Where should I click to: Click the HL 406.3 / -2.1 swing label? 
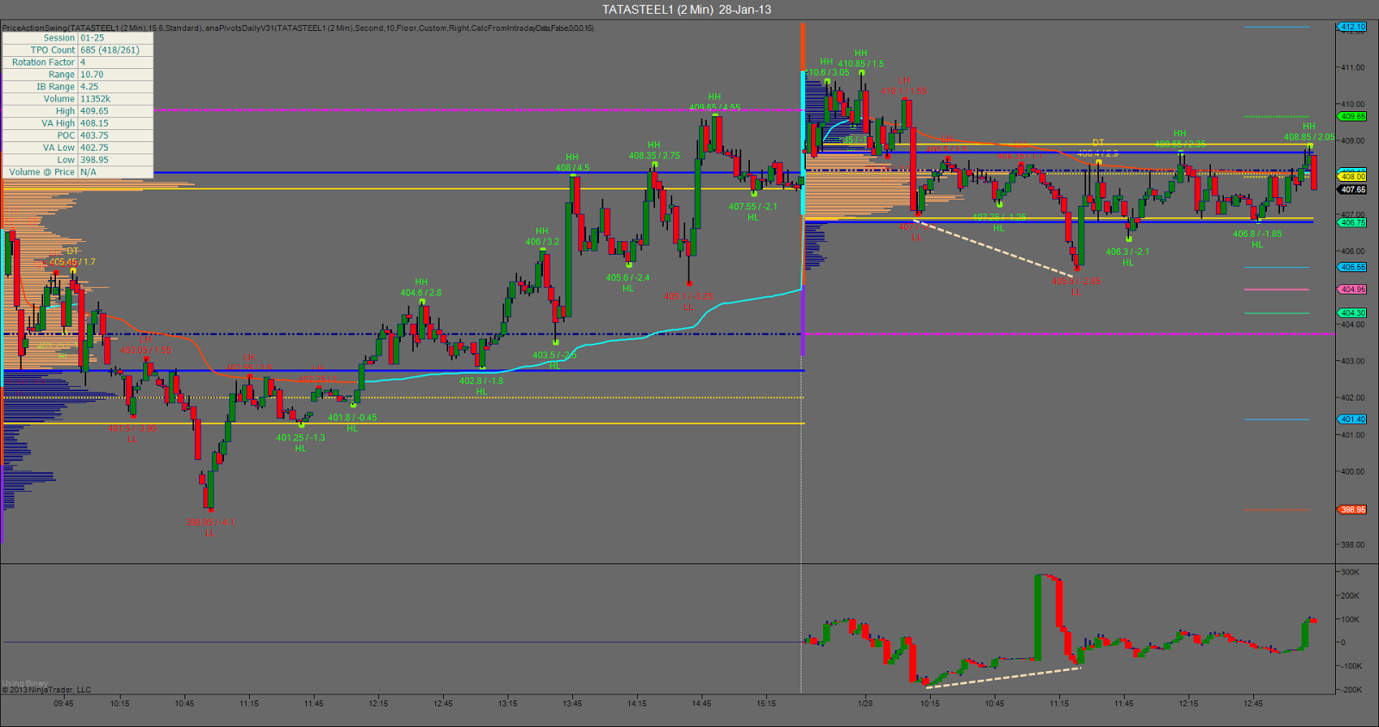tap(1128, 257)
